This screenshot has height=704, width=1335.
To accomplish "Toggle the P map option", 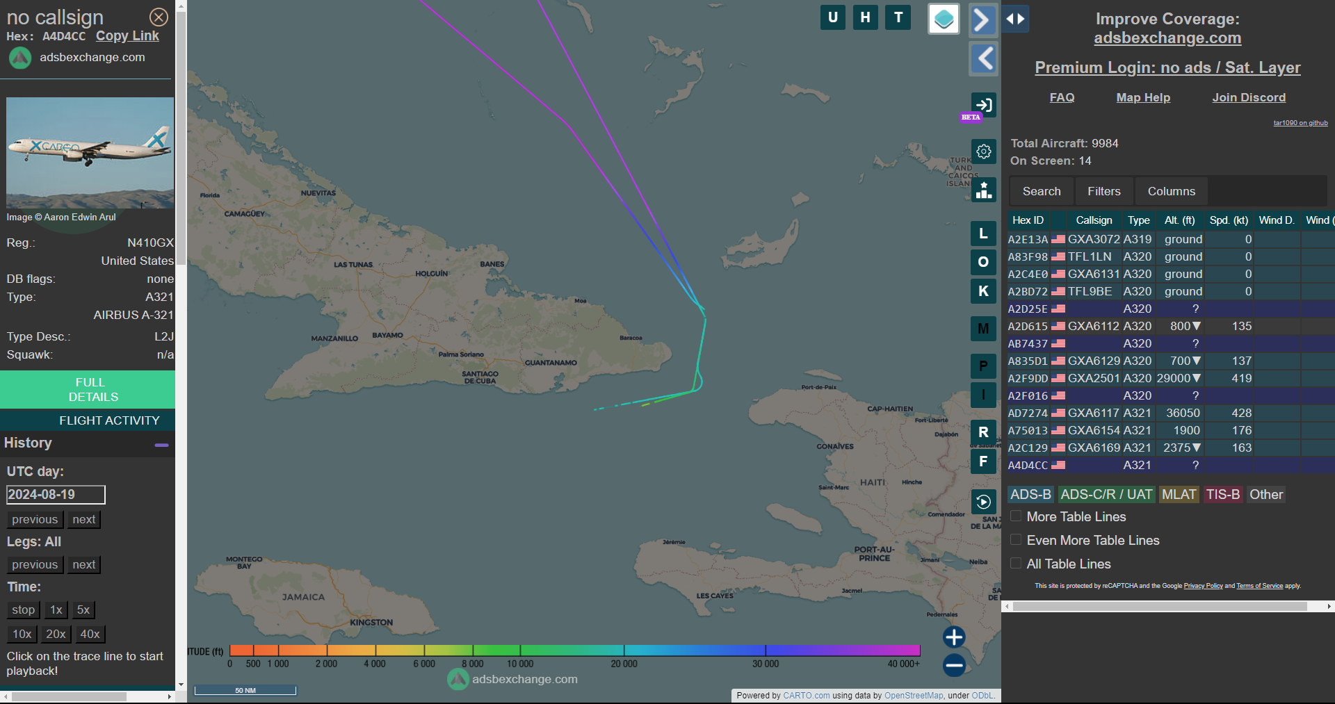I will pos(983,366).
